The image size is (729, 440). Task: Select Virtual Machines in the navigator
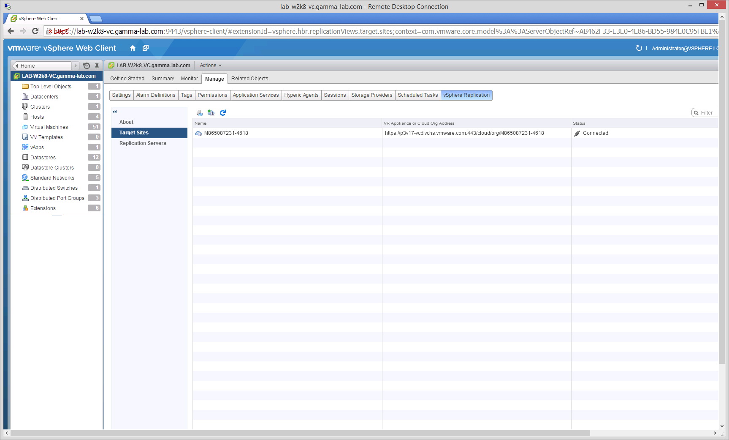point(49,127)
